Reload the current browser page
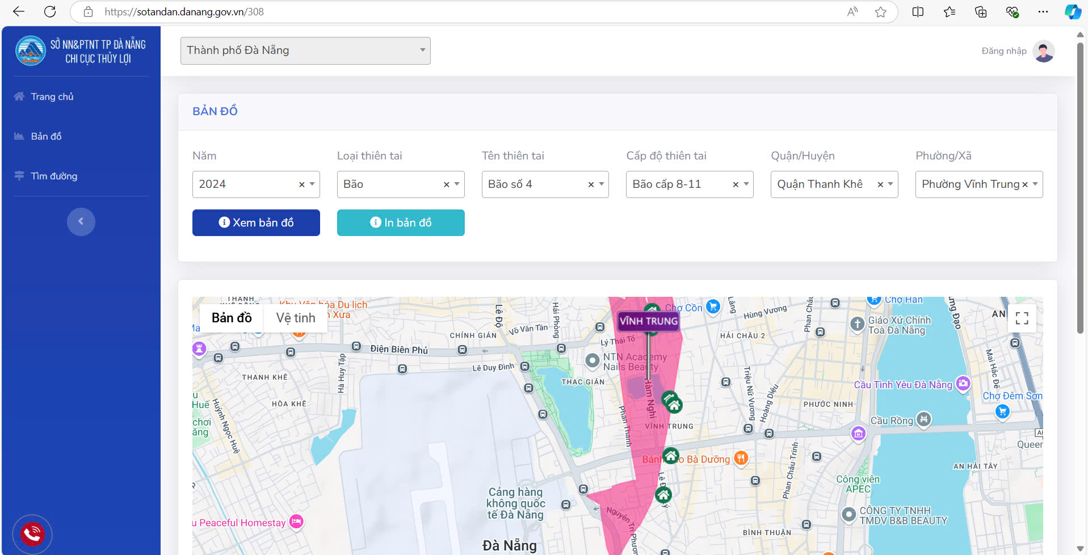 [50, 11]
